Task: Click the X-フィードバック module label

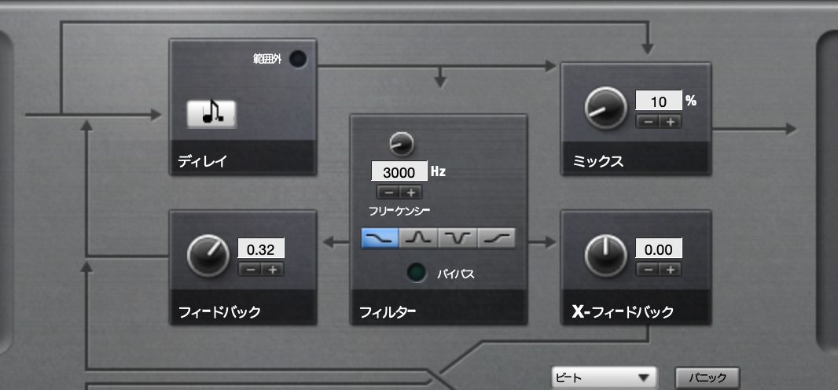Action: coord(623,311)
